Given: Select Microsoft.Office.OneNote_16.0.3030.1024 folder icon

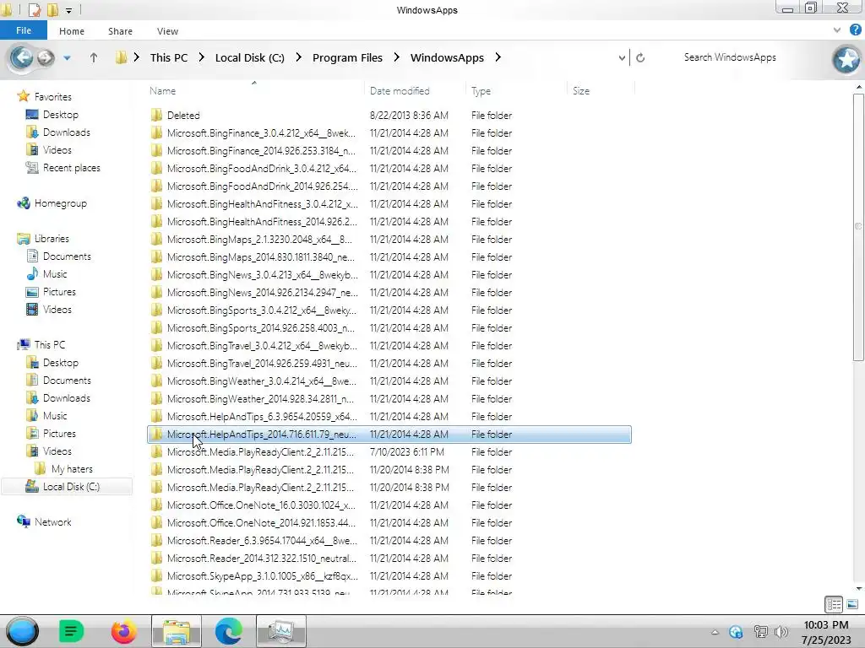Looking at the screenshot, I should point(156,505).
